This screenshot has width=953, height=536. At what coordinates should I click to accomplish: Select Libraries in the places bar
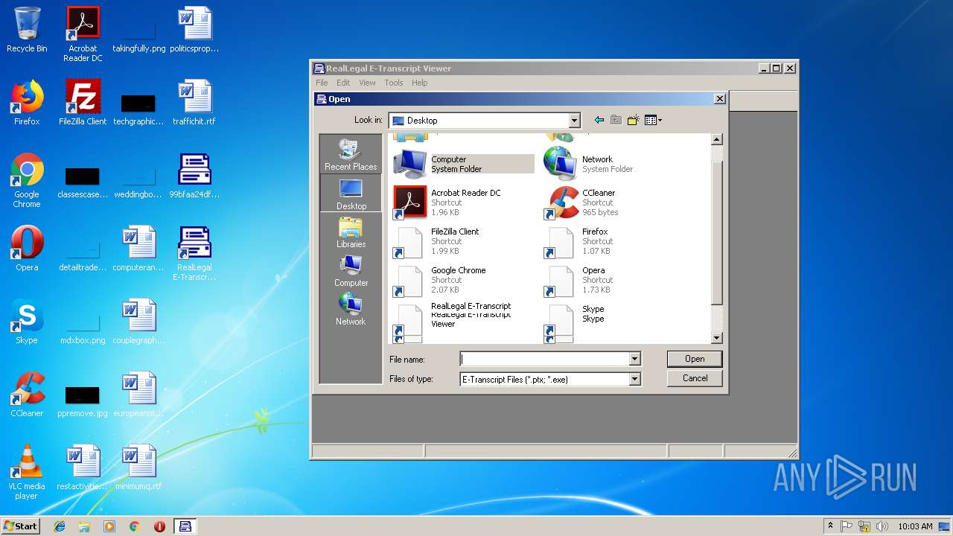tap(351, 232)
